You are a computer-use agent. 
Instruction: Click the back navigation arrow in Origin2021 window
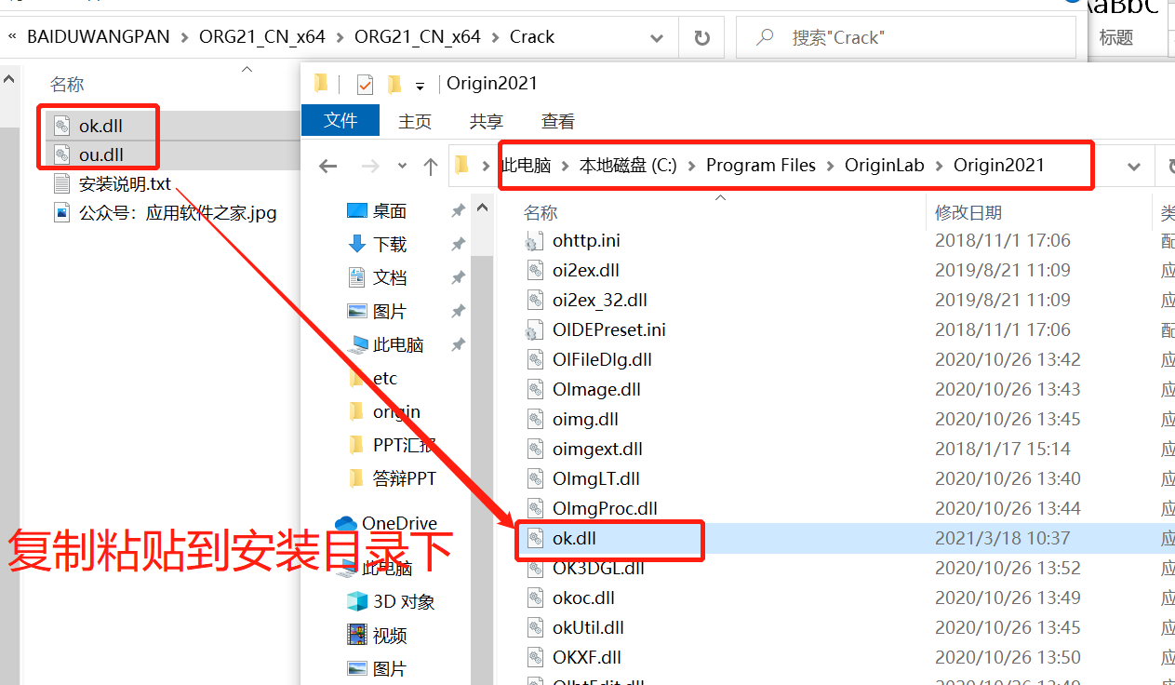[x=327, y=165]
